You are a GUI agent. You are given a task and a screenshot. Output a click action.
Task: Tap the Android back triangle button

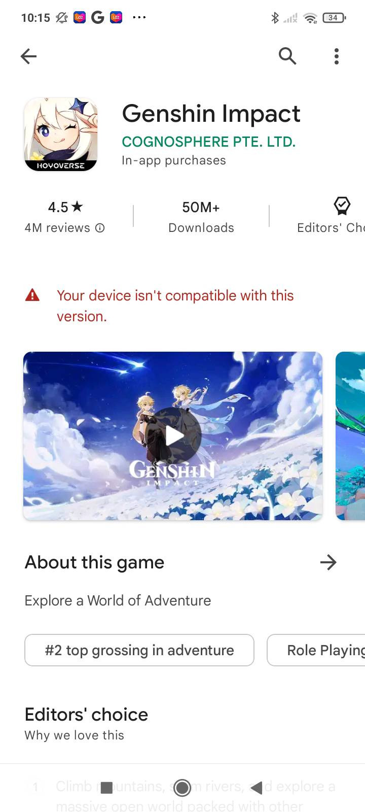257,788
